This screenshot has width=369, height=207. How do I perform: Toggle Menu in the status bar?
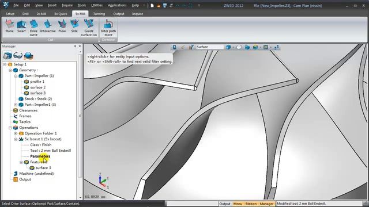pyautogui.click(x=238, y=204)
